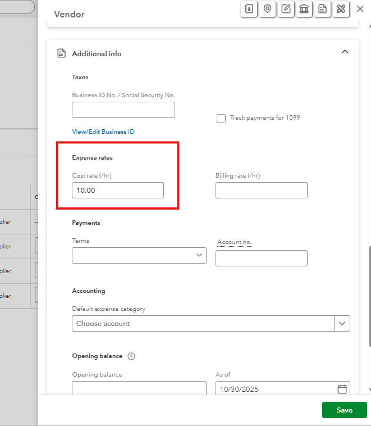Click the ruler and pencil icon
Image resolution: width=371 pixels, height=426 pixels.
coord(341,9)
